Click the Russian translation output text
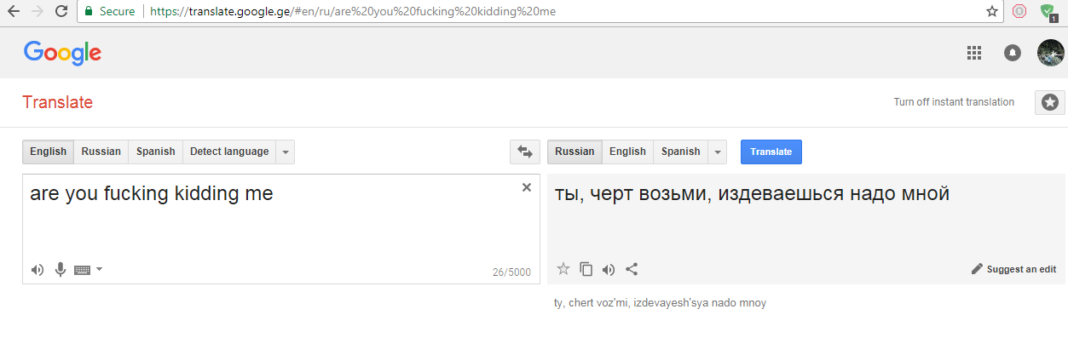The image size is (1068, 338). (x=752, y=194)
